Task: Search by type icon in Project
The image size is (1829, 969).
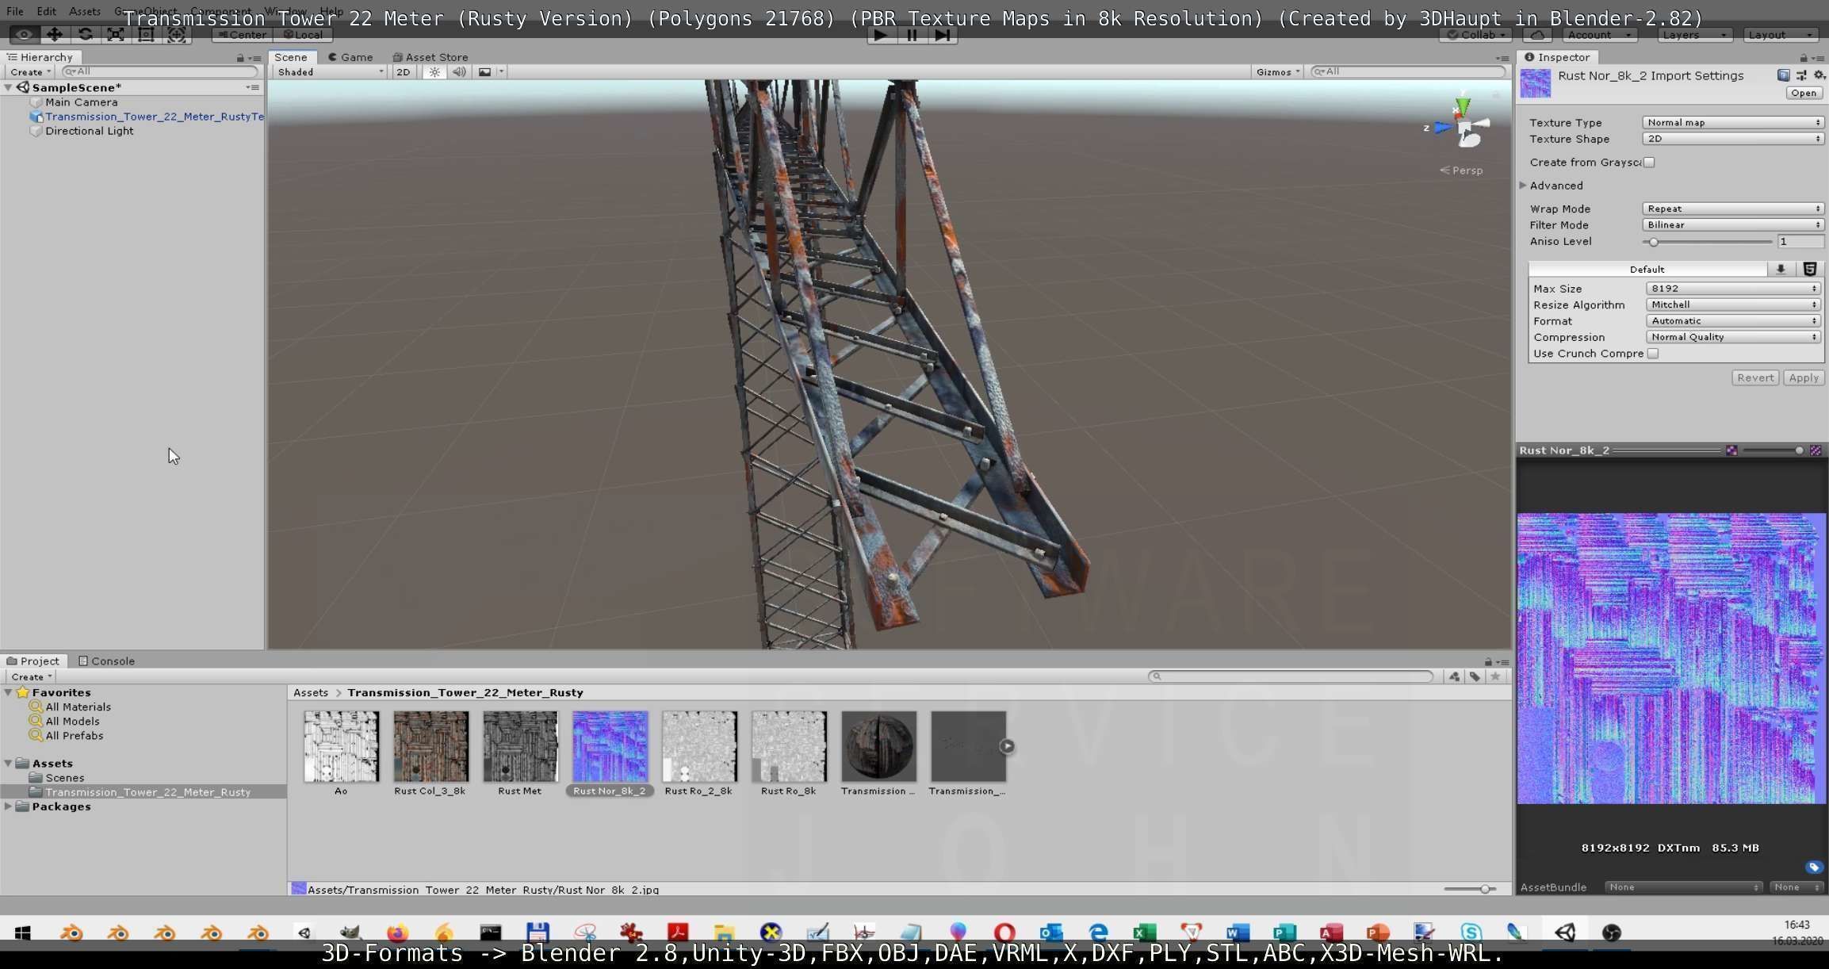Action: pyautogui.click(x=1454, y=676)
